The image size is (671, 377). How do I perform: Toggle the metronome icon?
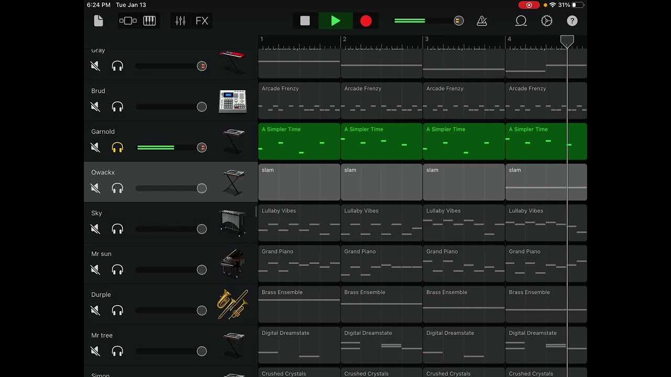click(x=482, y=21)
